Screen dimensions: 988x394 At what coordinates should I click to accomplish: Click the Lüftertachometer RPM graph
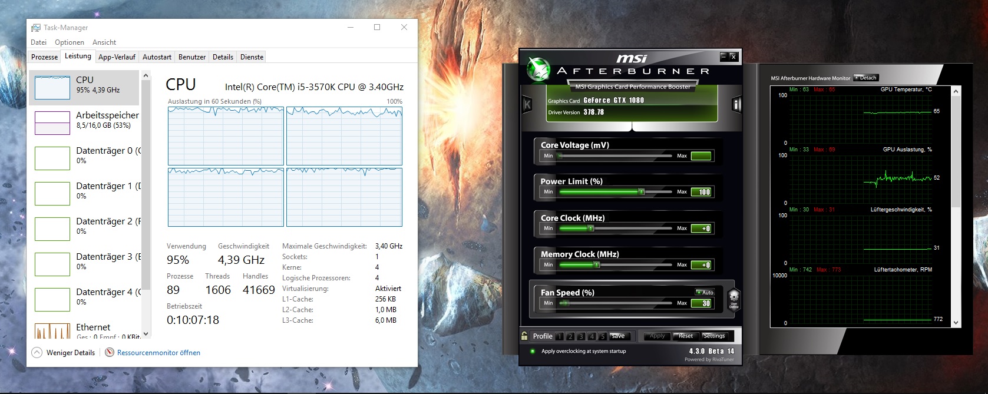[x=861, y=299]
